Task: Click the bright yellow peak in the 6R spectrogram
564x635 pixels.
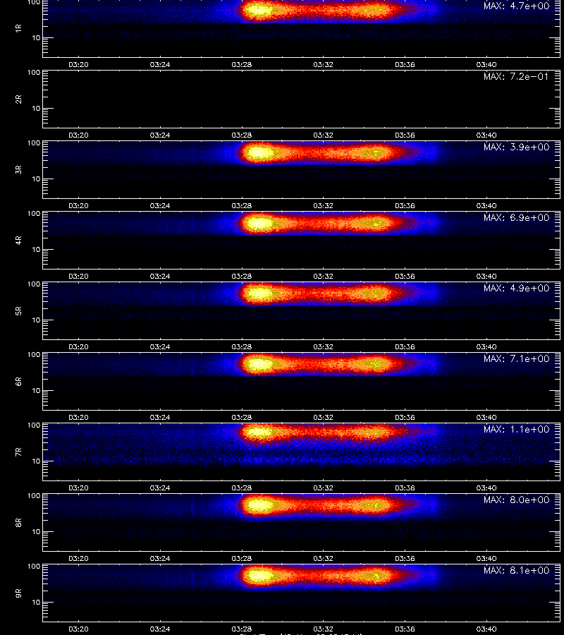Action: pos(259,364)
